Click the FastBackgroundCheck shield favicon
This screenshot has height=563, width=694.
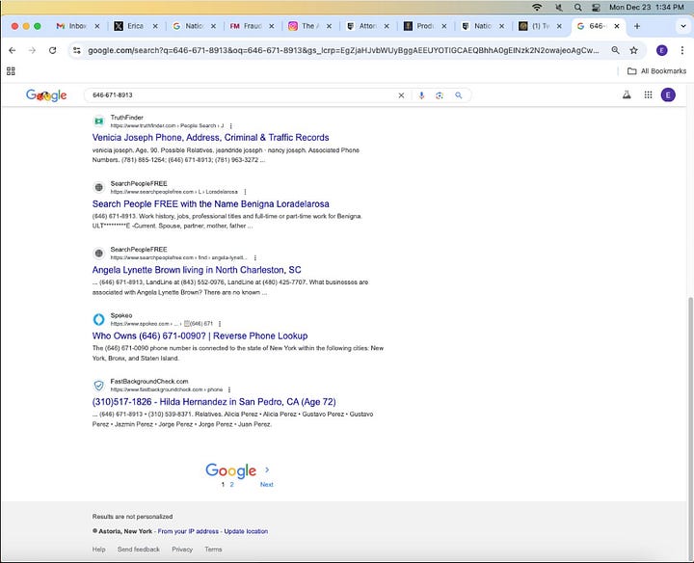(x=98, y=385)
